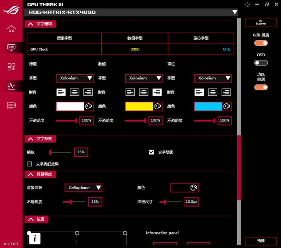281x248 pixels.
Task: Disable the 0dB 風扇 toggle
Action: pyautogui.click(x=261, y=43)
